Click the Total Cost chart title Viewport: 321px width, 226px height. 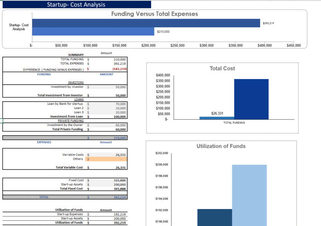click(222, 69)
